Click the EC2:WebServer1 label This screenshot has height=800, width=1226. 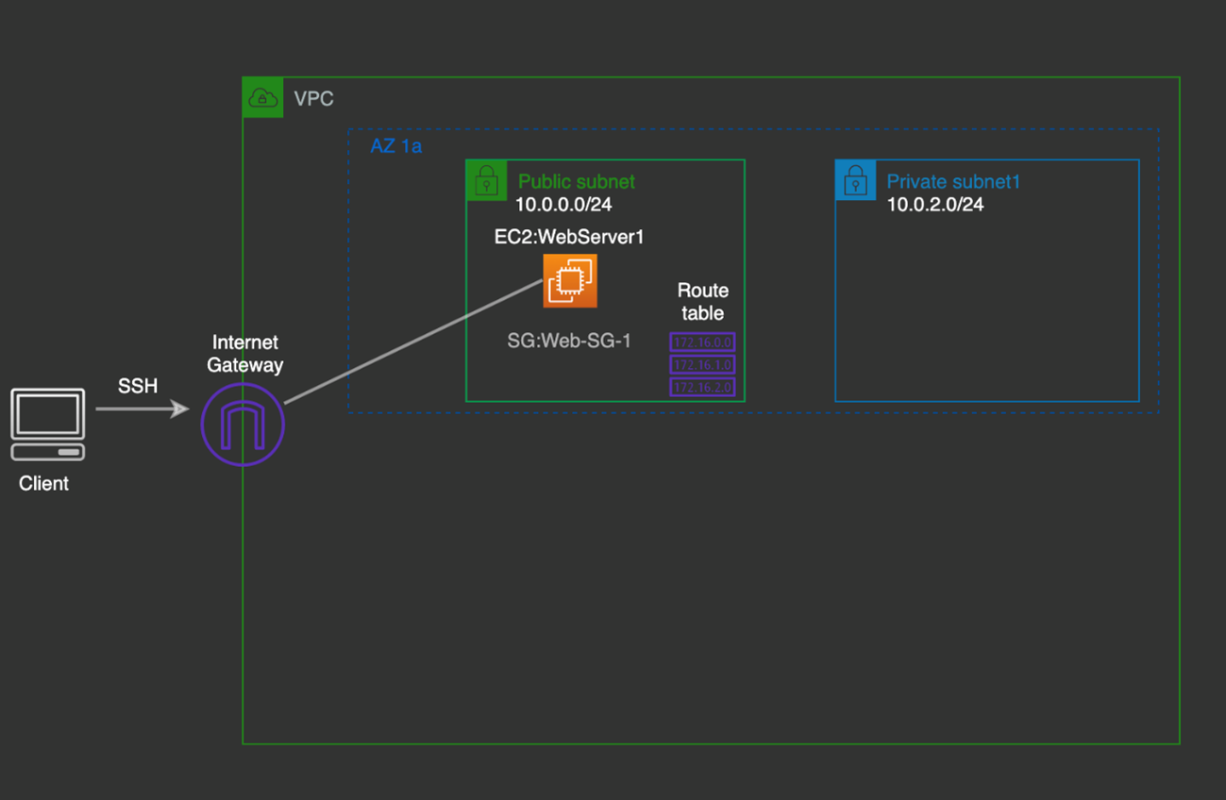click(569, 237)
